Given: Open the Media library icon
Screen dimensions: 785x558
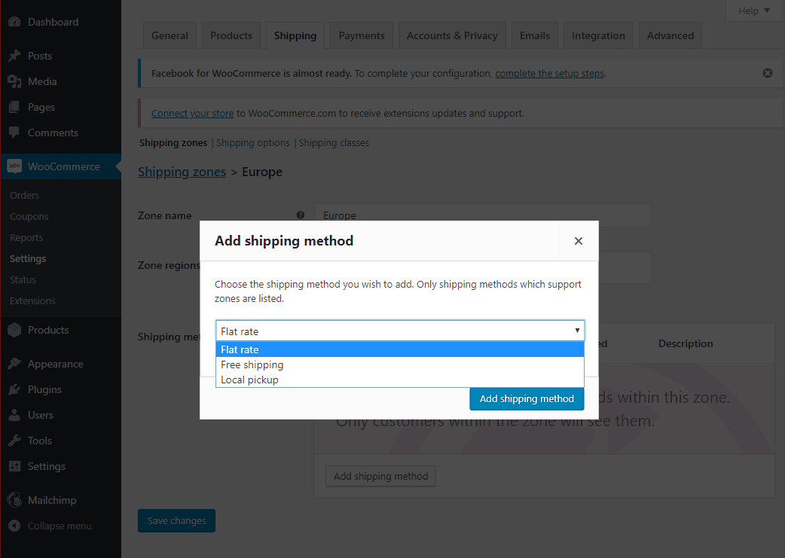Looking at the screenshot, I should click(x=16, y=81).
